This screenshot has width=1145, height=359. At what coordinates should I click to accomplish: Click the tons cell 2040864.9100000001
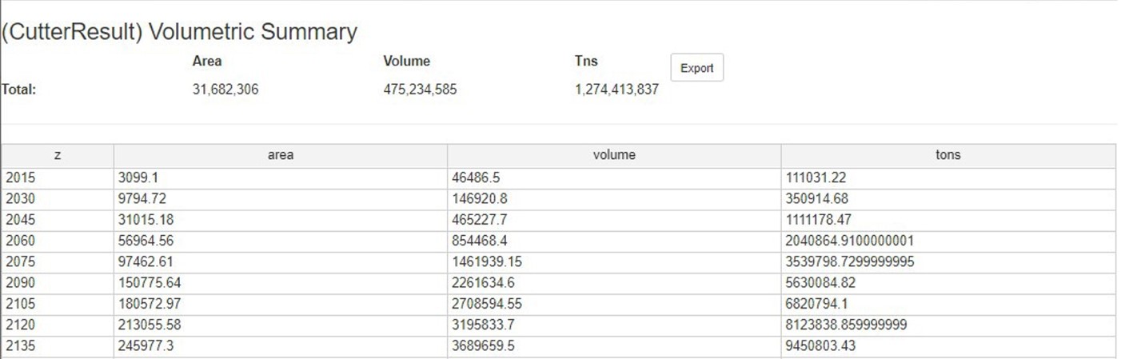point(850,241)
